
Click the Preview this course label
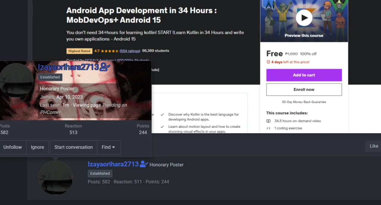click(304, 35)
